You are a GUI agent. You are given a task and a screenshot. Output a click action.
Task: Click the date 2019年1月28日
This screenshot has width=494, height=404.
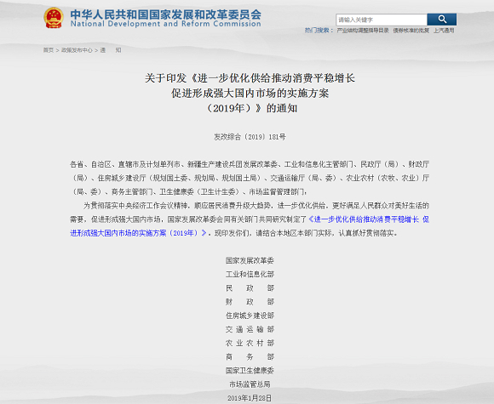tap(250, 398)
